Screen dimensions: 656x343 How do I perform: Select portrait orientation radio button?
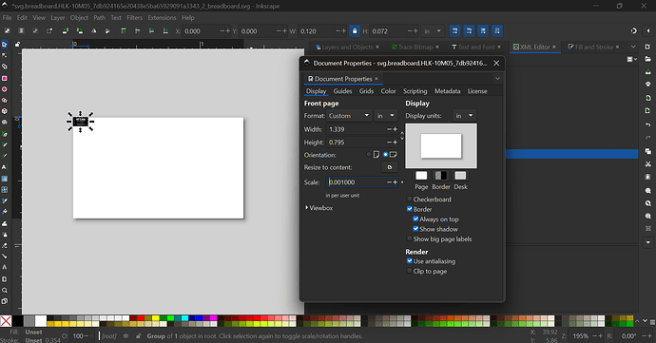(x=369, y=154)
